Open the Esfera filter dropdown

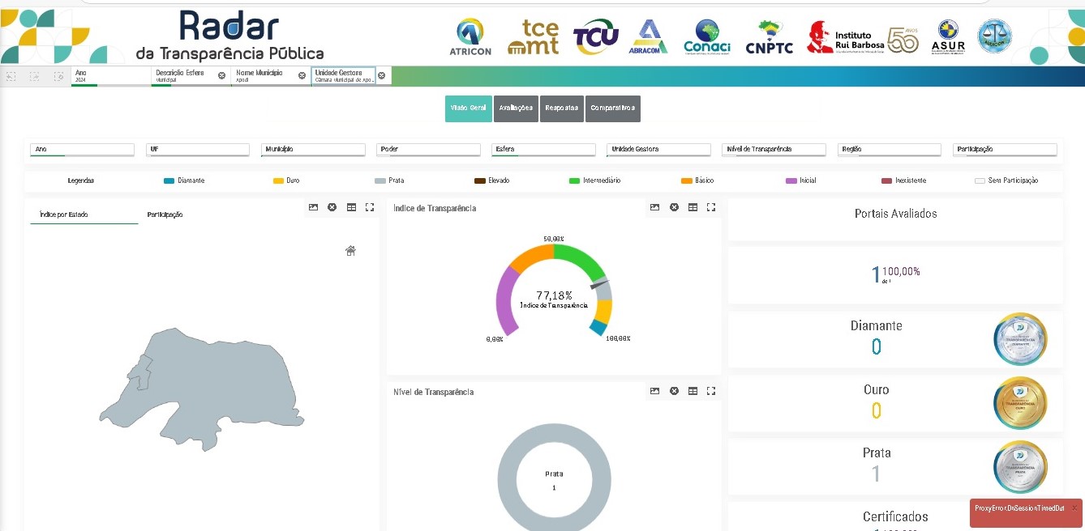point(543,150)
